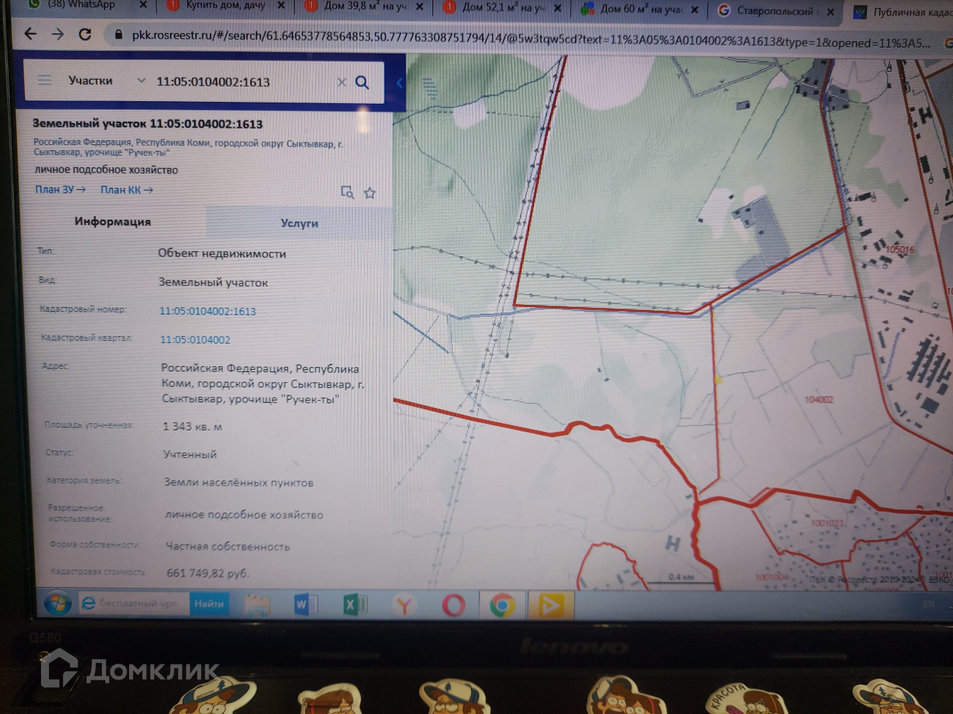Click the area value '1 343 кв. м'

(193, 426)
